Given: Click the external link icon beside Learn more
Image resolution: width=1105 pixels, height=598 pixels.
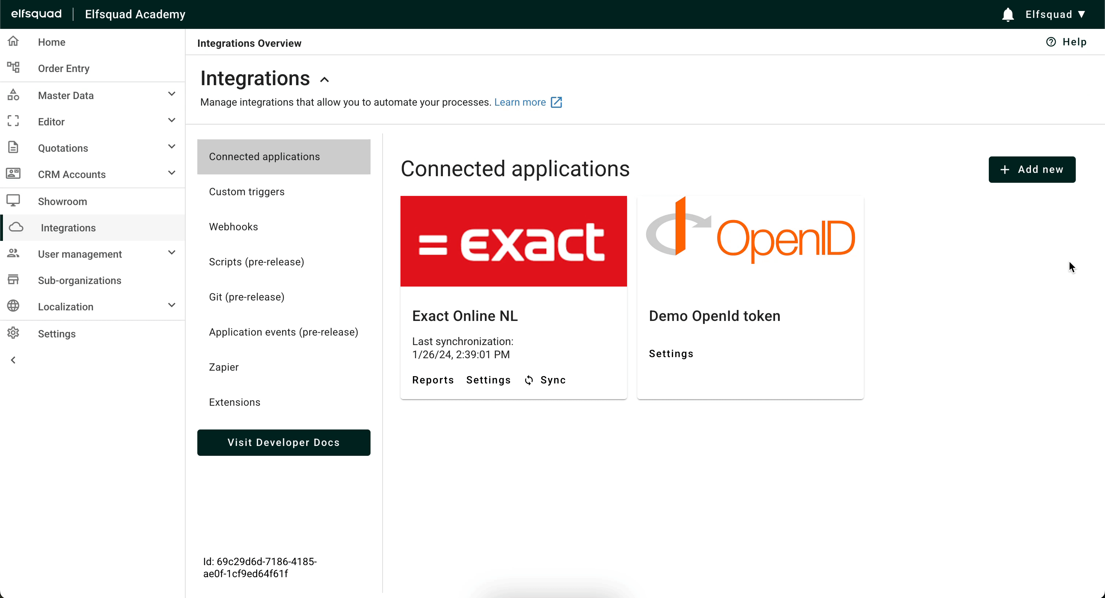Looking at the screenshot, I should pyautogui.click(x=557, y=102).
